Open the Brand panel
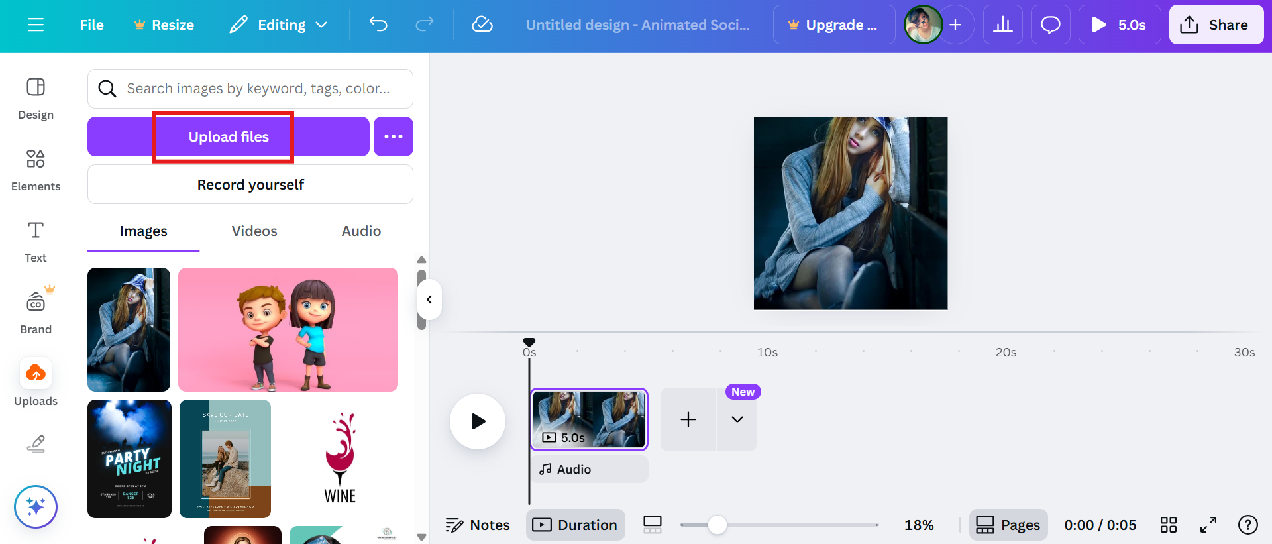 pos(36,313)
